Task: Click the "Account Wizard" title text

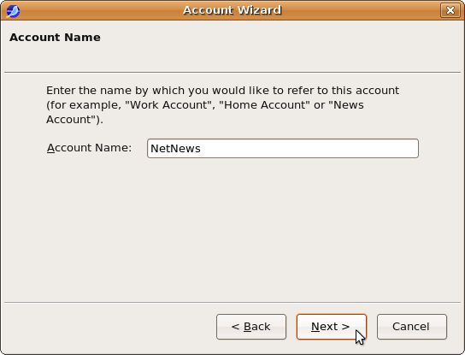Action: (232, 10)
